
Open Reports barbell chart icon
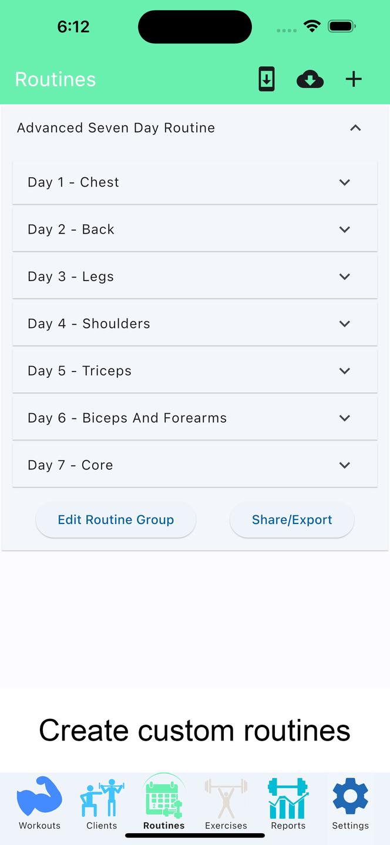click(x=288, y=798)
